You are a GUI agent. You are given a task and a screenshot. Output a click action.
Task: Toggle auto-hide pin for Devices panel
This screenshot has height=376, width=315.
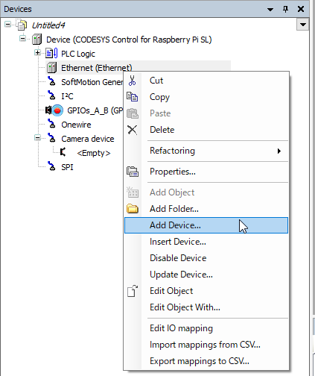click(x=285, y=9)
